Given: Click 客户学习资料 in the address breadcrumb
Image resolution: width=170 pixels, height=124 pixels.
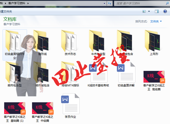Looking at the screenshot, I should pyautogui.click(x=16, y=3).
